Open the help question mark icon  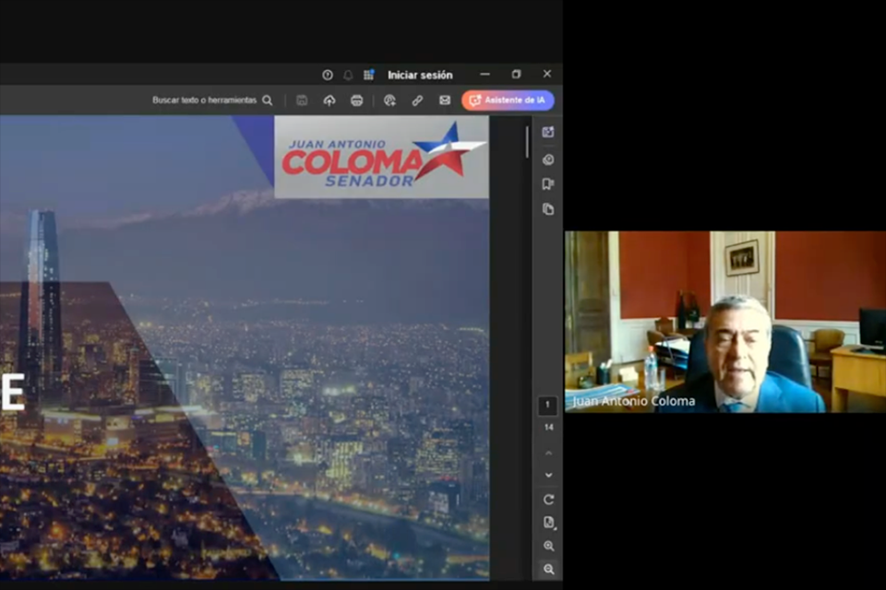(x=328, y=75)
